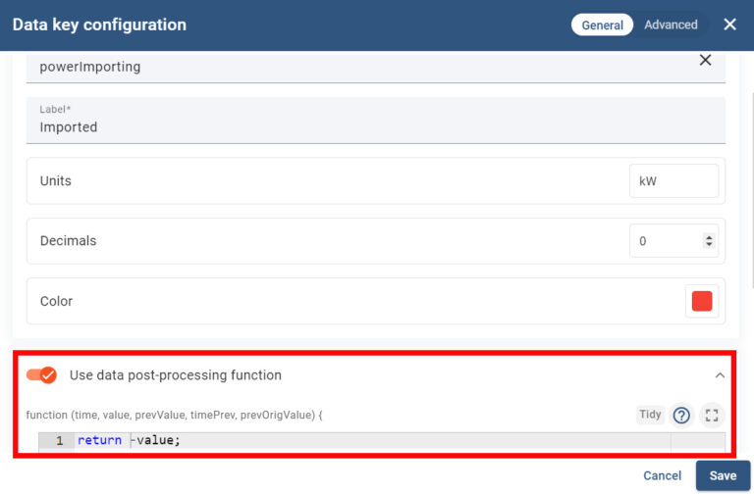754x494 pixels.
Task: Cancel the data key changes
Action: (x=662, y=476)
